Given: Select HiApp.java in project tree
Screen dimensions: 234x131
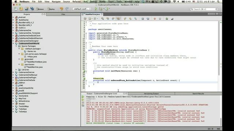Looking at the screenshot, I should tap(32, 57).
